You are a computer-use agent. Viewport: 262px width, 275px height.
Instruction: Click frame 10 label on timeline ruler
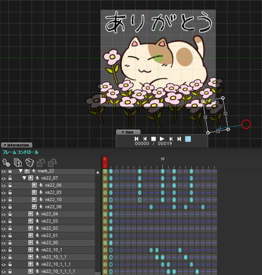[x=162, y=159]
